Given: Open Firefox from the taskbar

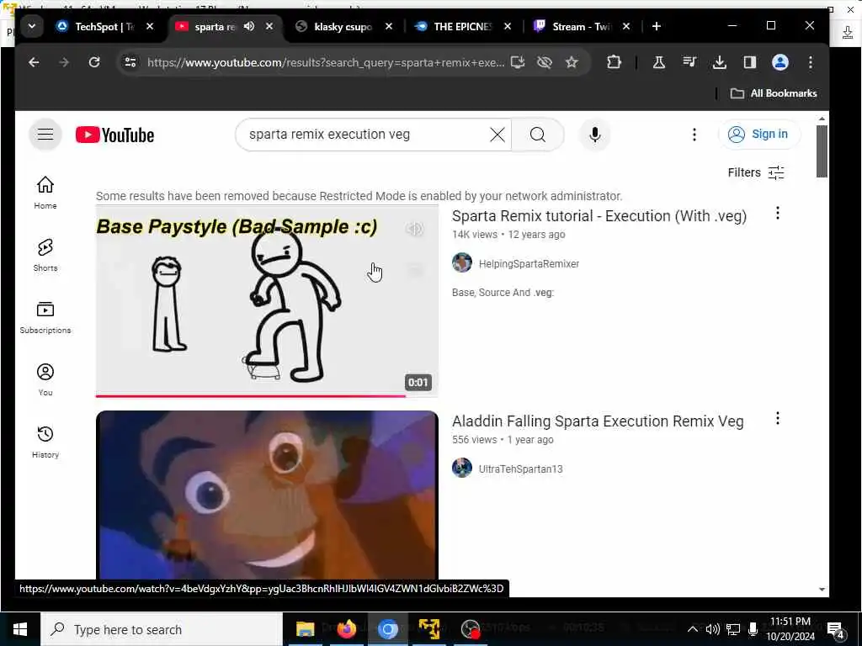Looking at the screenshot, I should pyautogui.click(x=346, y=629).
